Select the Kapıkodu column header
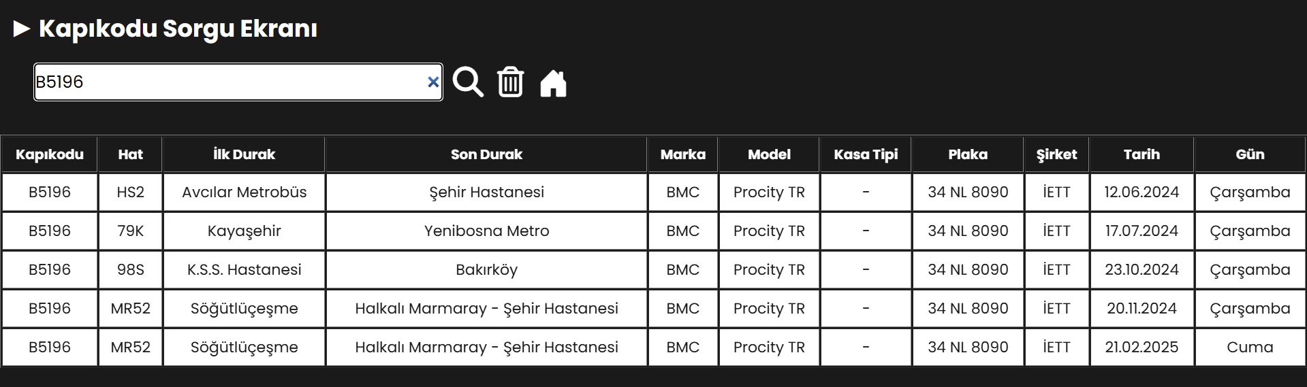Image resolution: width=1307 pixels, height=387 pixels. tap(50, 154)
